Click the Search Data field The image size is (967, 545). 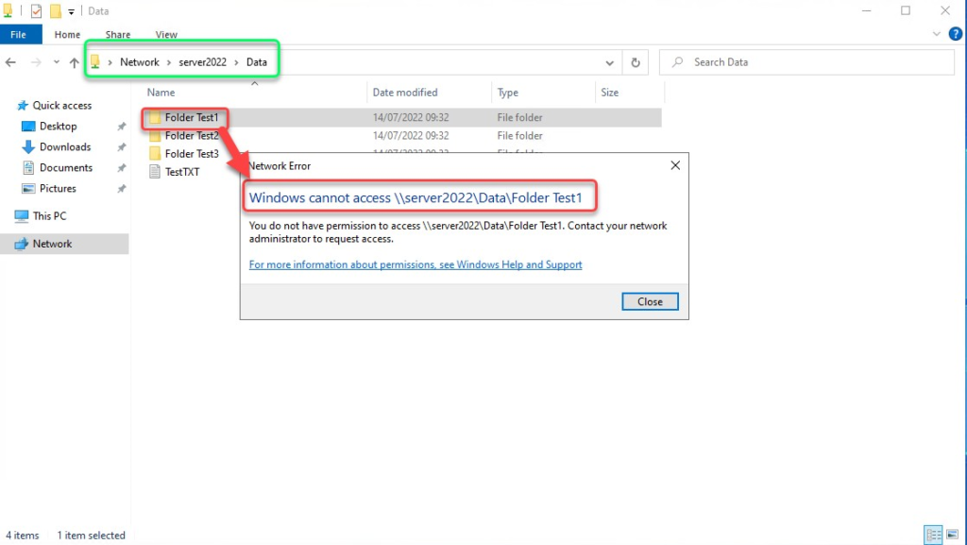point(806,62)
